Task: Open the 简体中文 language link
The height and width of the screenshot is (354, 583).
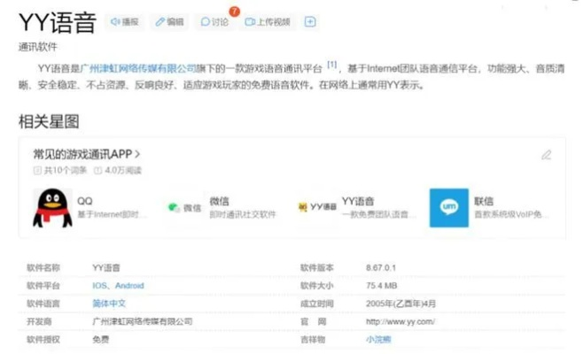Action: (x=109, y=304)
